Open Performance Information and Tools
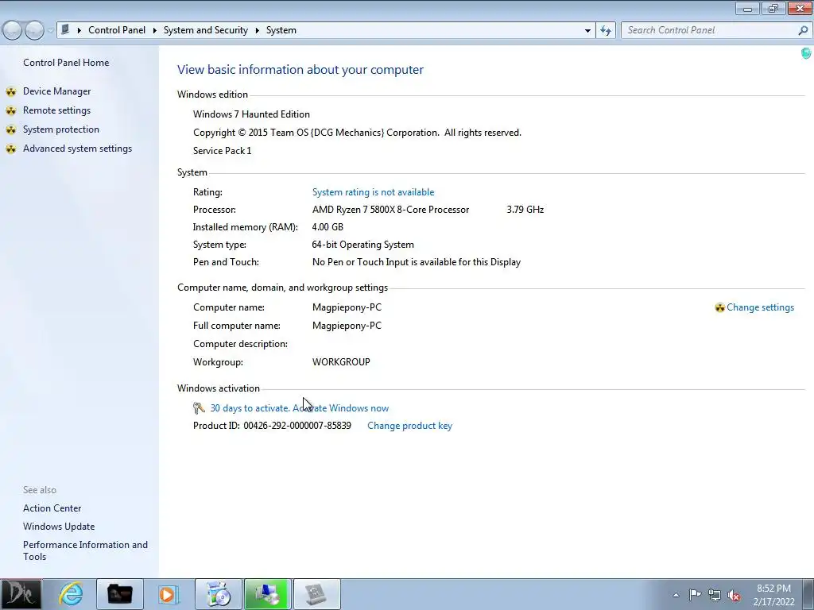The height and width of the screenshot is (610, 814). pos(85,550)
